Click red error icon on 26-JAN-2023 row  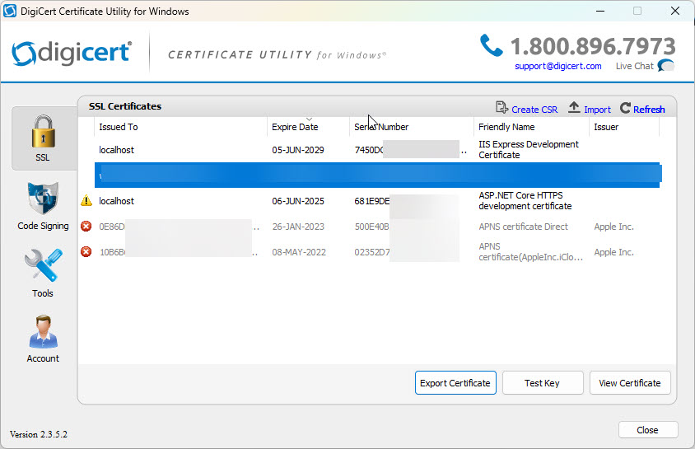pos(86,227)
